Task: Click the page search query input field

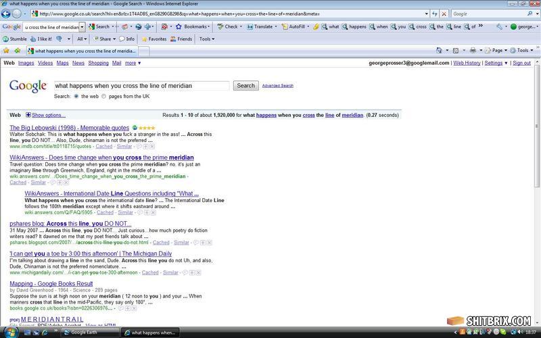Action: coord(141,86)
